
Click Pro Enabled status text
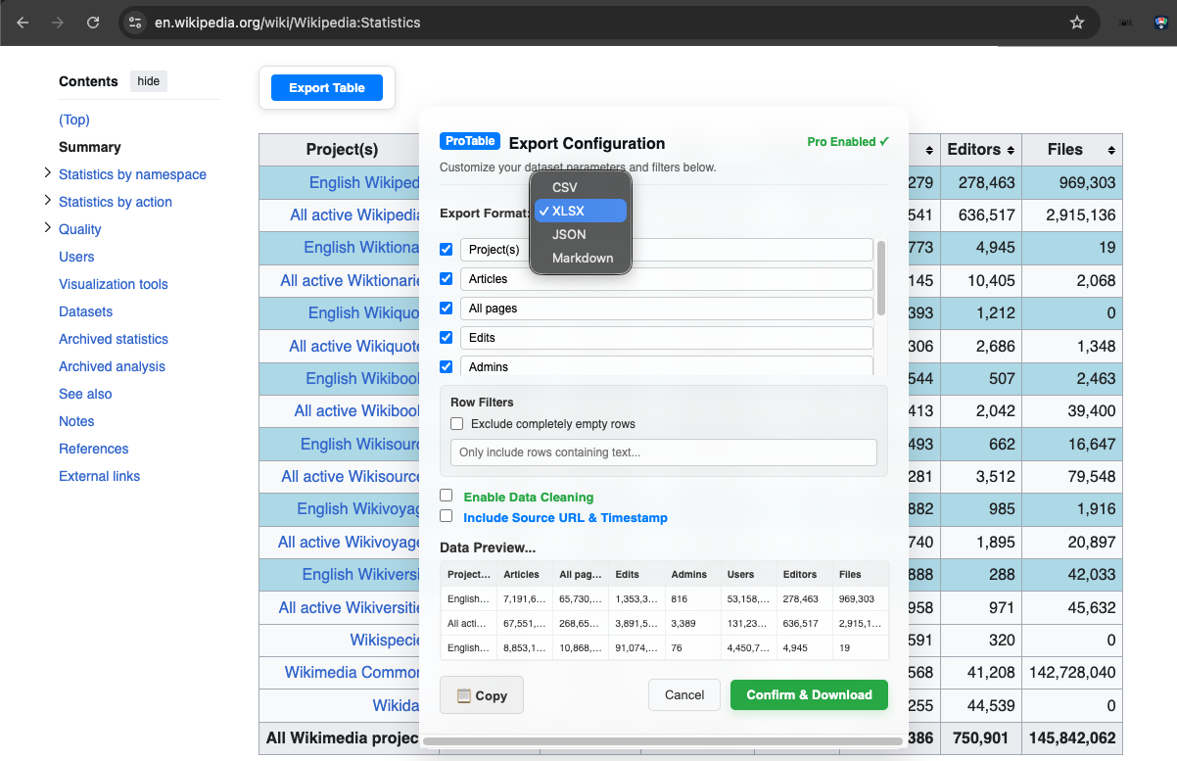(x=848, y=142)
